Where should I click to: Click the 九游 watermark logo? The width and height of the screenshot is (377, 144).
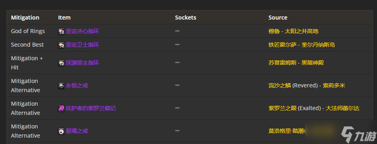click(358, 134)
